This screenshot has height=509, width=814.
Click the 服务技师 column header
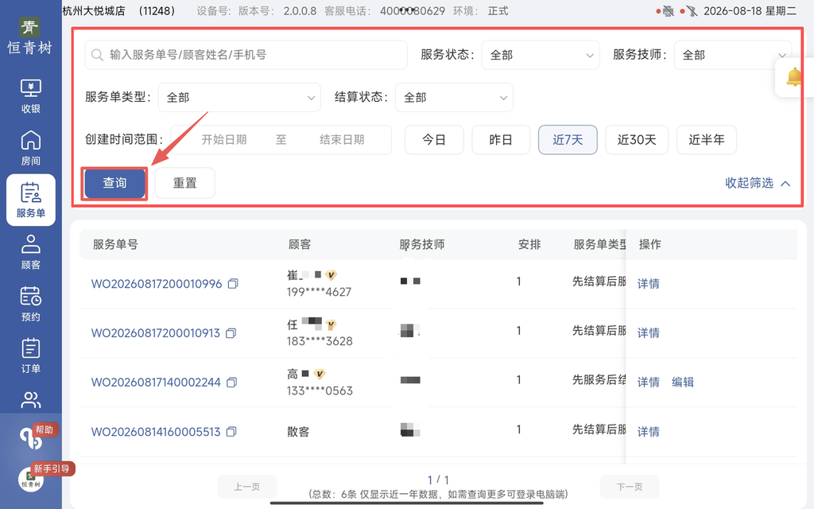point(422,245)
